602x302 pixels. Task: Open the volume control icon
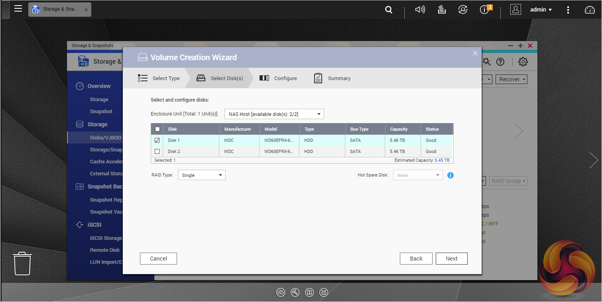420,10
